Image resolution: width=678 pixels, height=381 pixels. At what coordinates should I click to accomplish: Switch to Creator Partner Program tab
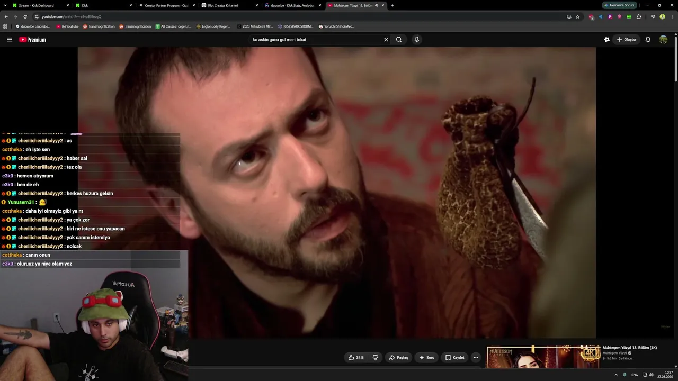click(x=167, y=5)
